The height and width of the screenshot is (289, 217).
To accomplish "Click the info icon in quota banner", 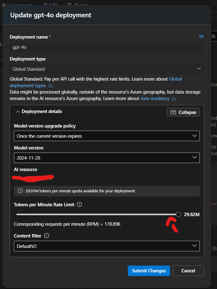I will point(20,191).
